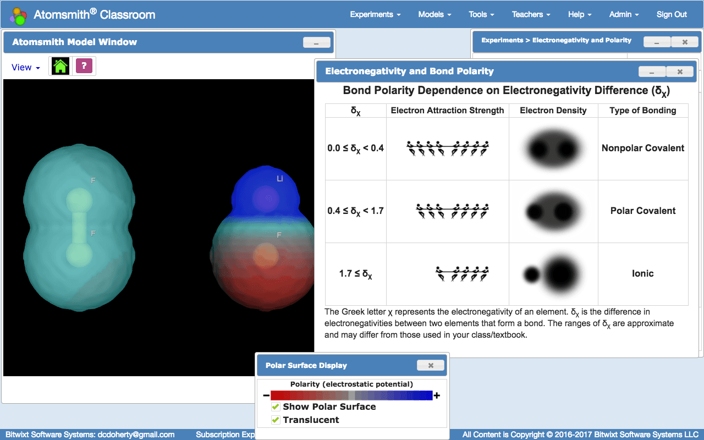
Task: Open the Teachers menu
Action: (531, 14)
